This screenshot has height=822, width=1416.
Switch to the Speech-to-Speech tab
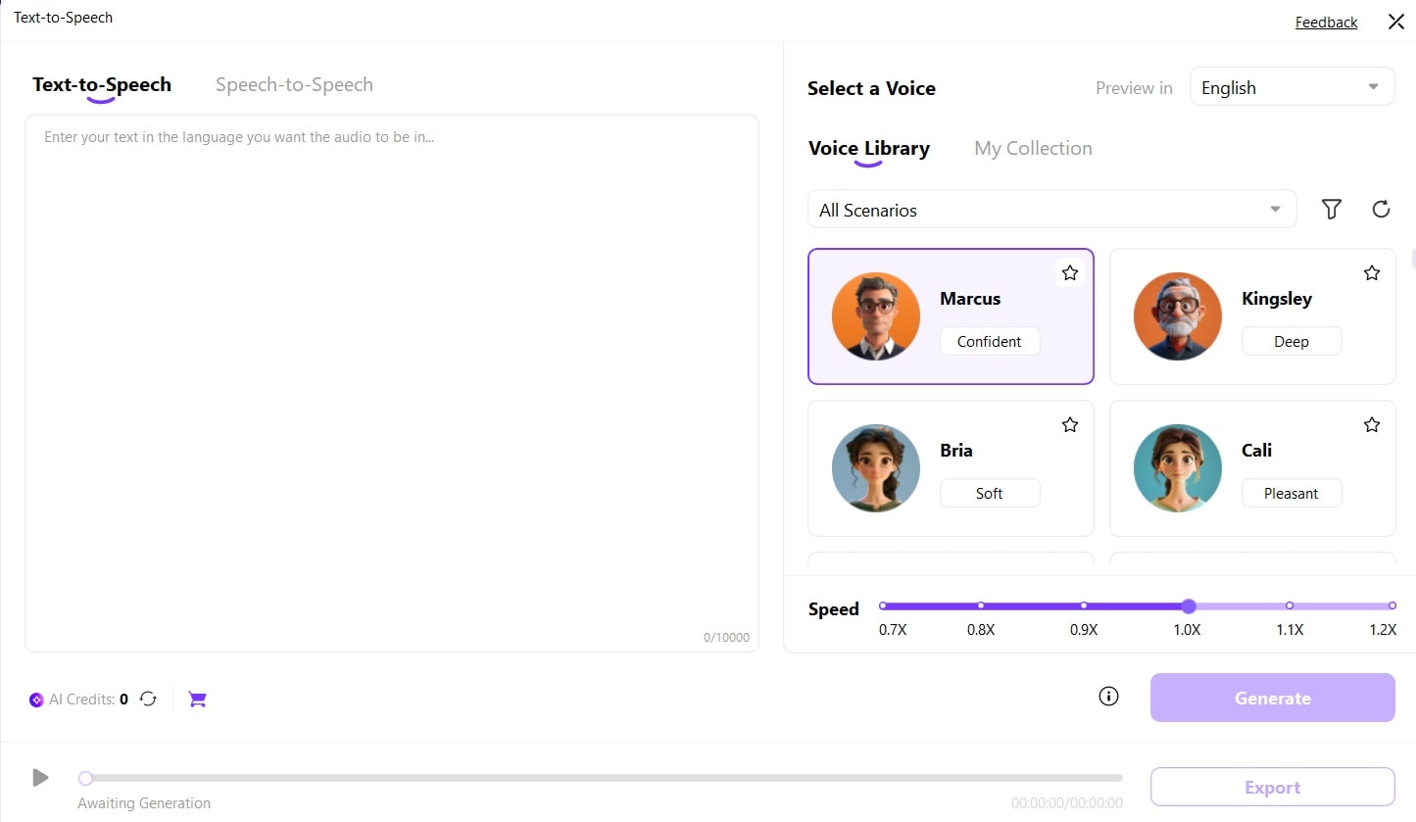tap(294, 84)
